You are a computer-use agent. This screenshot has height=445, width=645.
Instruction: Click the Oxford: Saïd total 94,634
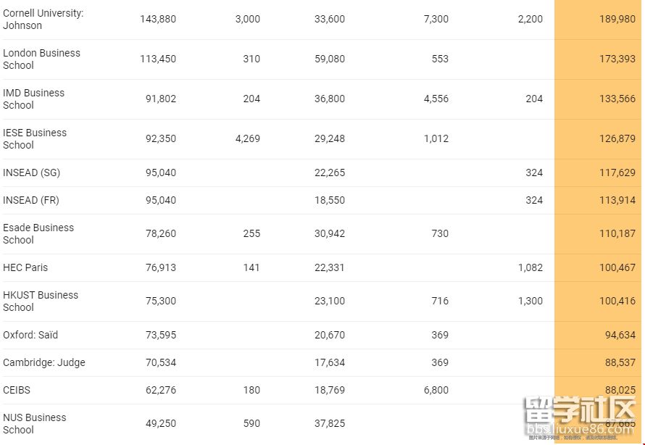[x=620, y=335]
